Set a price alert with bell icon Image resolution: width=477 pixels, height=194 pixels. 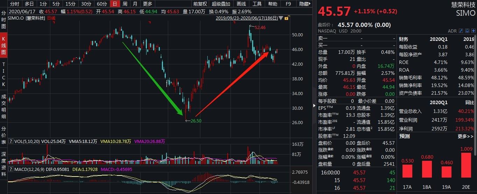[x=467, y=31]
